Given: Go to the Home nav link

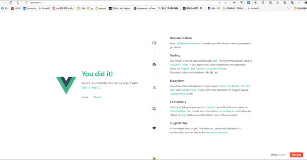Looking at the screenshot, I should [85, 97].
